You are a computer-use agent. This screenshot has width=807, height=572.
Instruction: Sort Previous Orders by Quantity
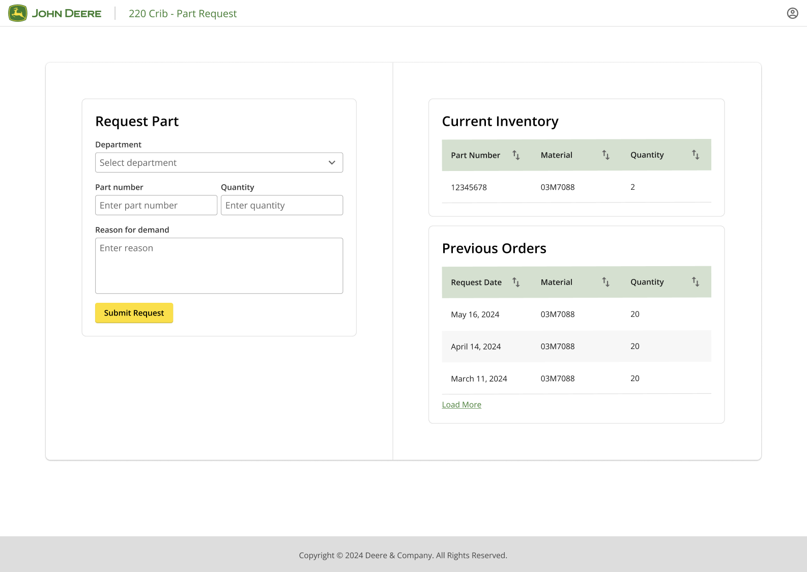pos(696,282)
